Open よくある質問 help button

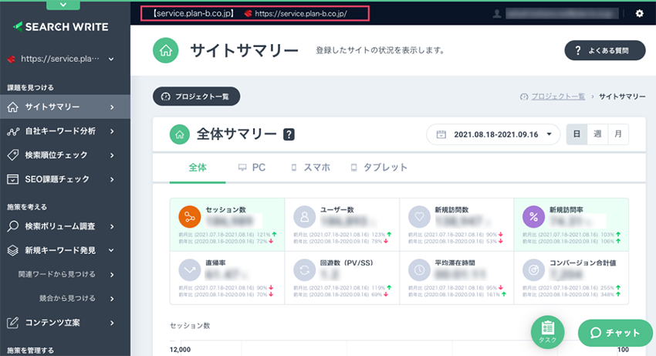pyautogui.click(x=604, y=50)
